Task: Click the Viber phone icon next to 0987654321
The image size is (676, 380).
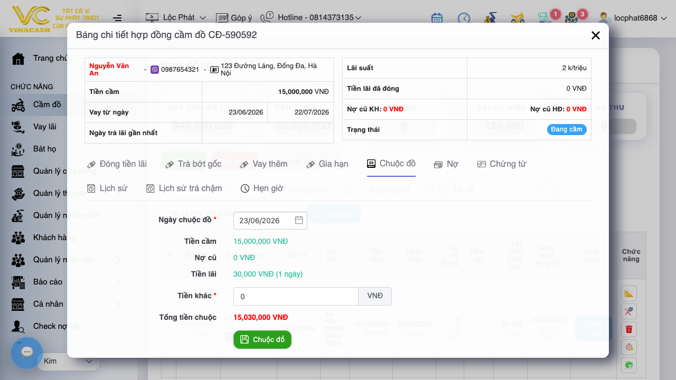Action: pyautogui.click(x=155, y=70)
